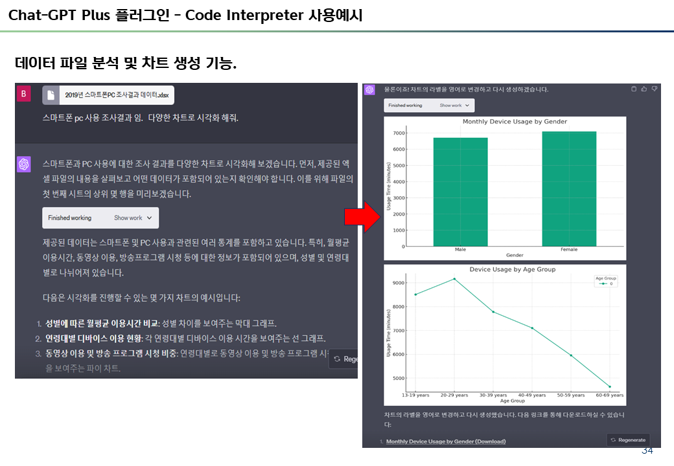The height and width of the screenshot is (466, 674).
Task: Click the cut-off Regenerate button in left chat
Action: tap(344, 359)
